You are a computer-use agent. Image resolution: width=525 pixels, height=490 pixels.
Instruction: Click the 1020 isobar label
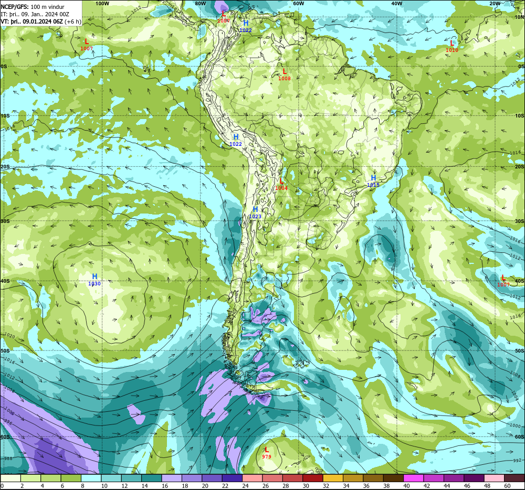[x=9, y=335]
